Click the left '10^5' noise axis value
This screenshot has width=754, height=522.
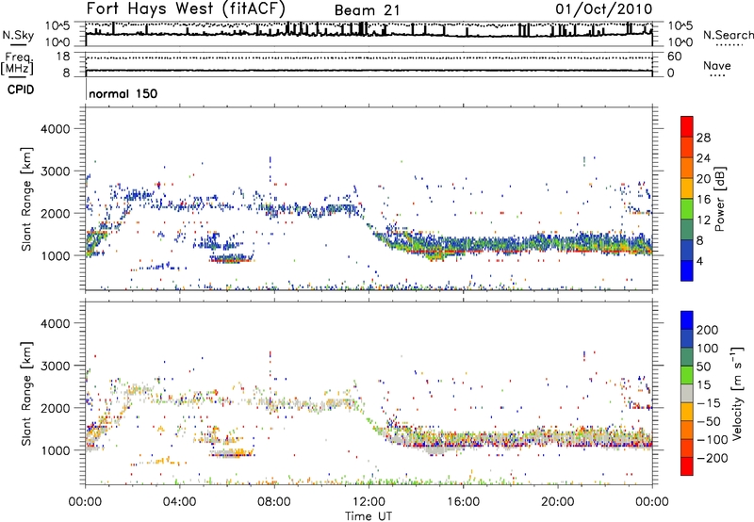click(57, 26)
